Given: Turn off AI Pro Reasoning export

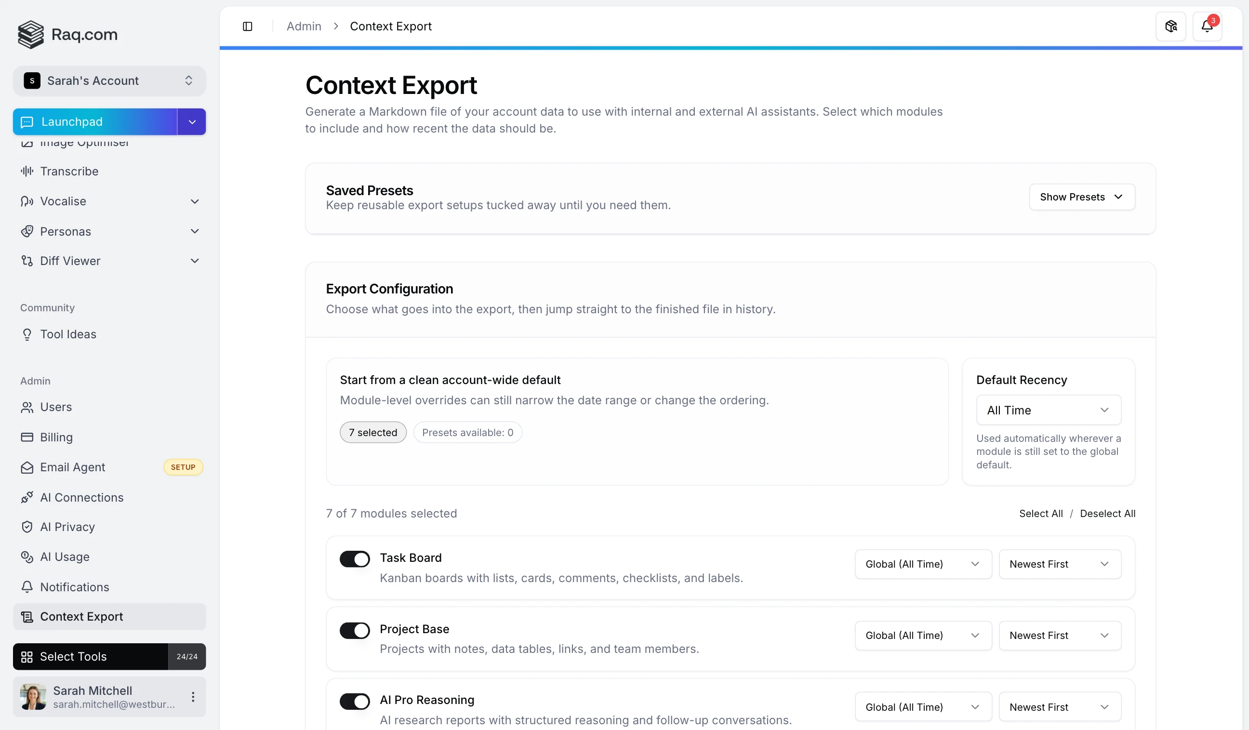Looking at the screenshot, I should [354, 701].
